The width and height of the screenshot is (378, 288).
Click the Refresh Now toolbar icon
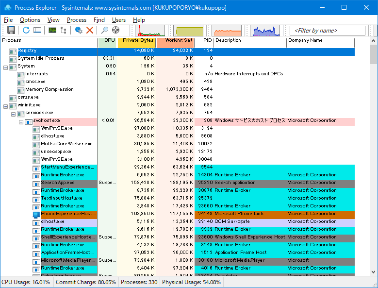pos(26,30)
